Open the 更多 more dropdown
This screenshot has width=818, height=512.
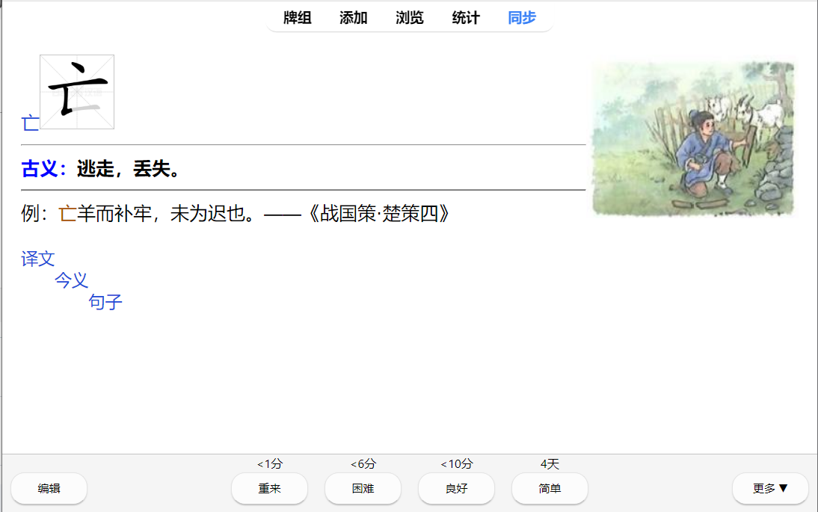click(771, 489)
